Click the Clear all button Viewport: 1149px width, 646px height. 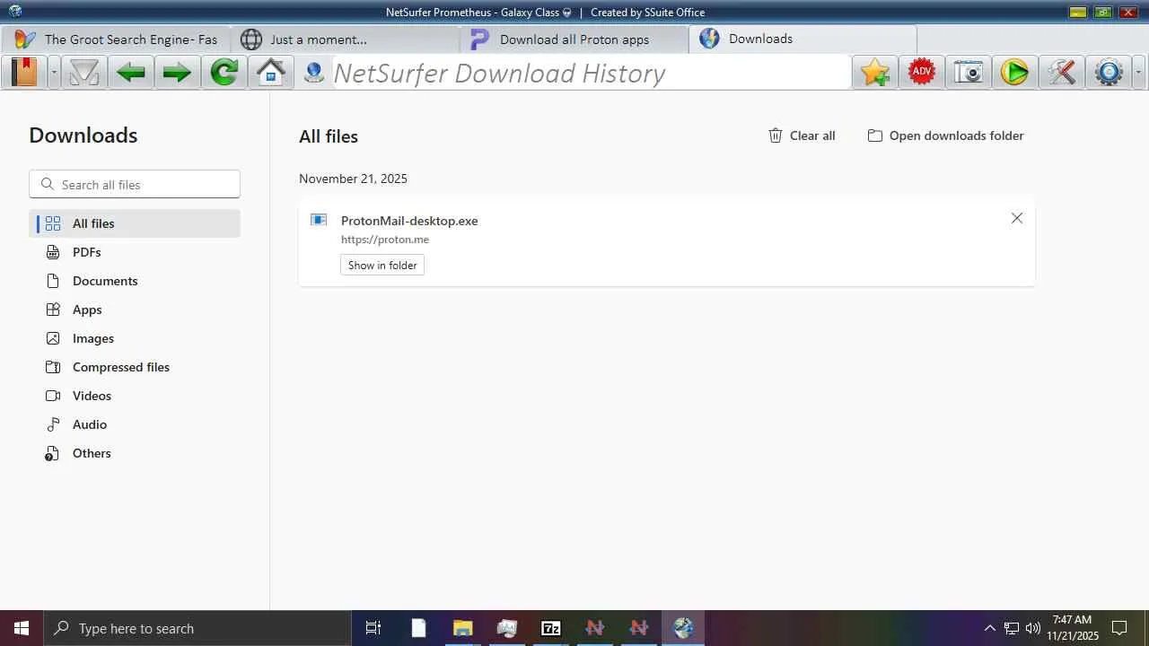click(802, 135)
